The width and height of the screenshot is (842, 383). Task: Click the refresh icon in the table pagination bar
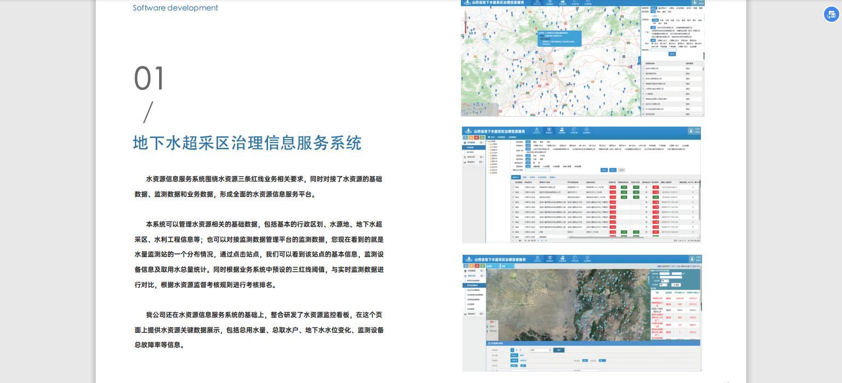point(546,240)
